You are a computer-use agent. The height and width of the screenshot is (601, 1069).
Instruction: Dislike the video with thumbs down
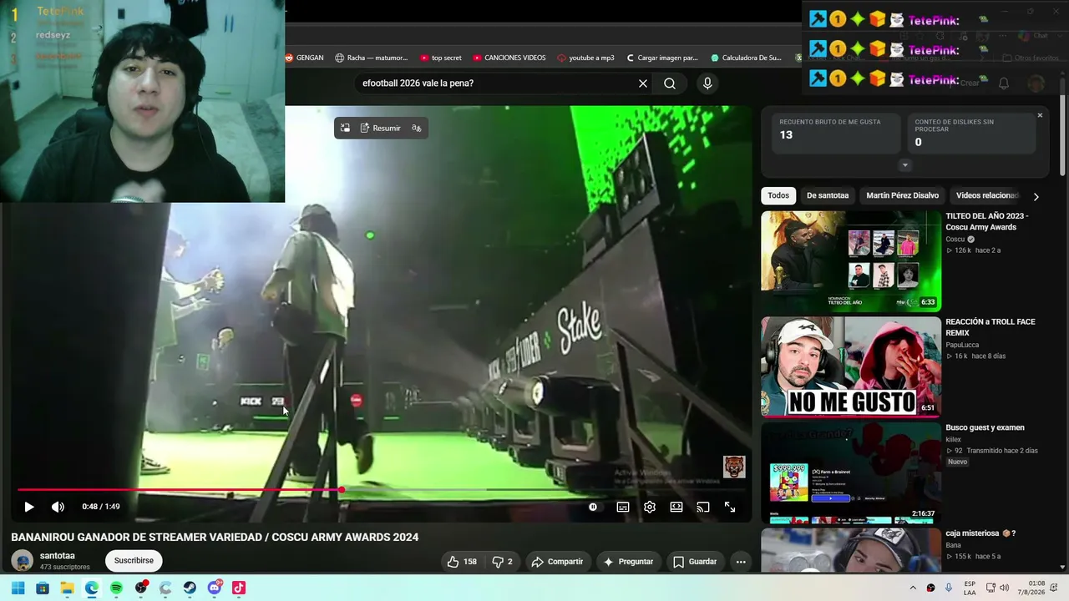pos(502,562)
